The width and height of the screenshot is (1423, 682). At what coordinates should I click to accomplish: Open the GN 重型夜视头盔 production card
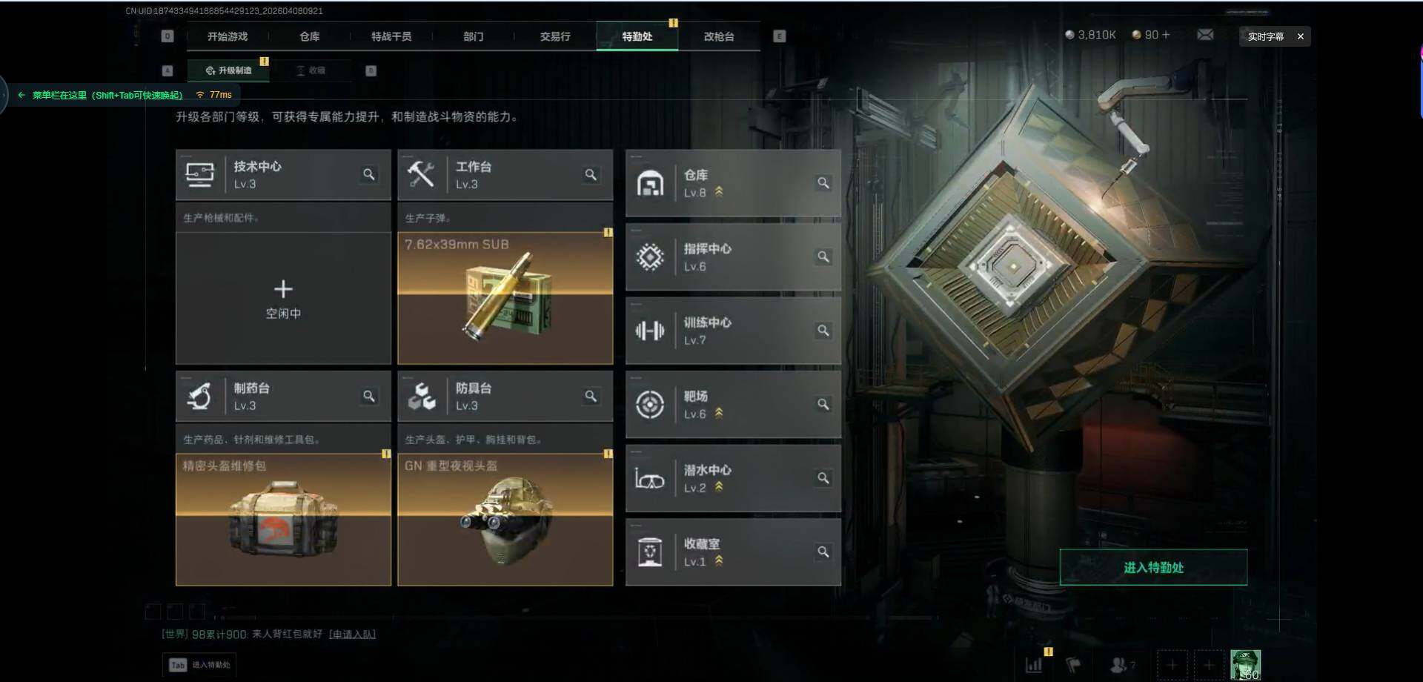coord(505,520)
